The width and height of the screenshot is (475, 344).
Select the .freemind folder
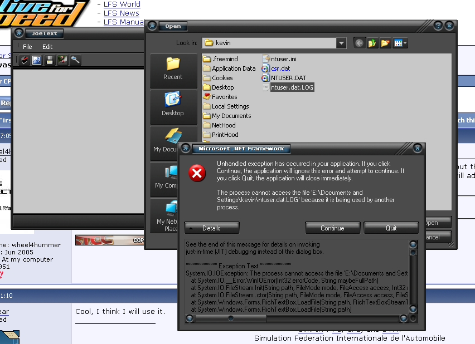(x=220, y=59)
